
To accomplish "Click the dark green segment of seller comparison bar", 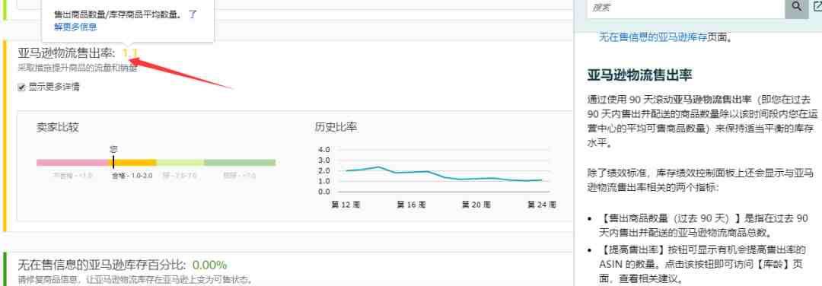I will pyautogui.click(x=240, y=162).
